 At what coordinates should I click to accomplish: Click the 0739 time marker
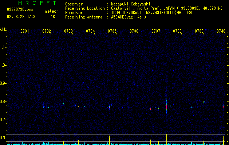[x=199, y=31]
